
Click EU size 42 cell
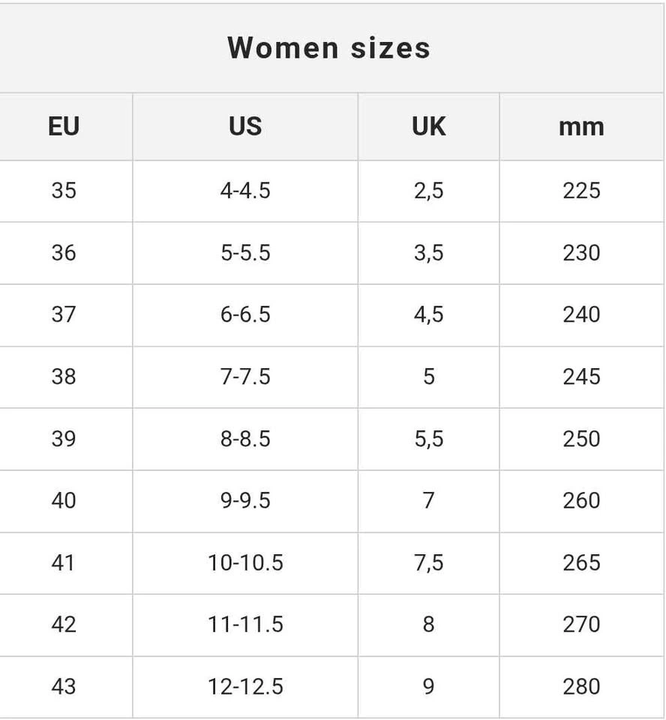coord(64,624)
